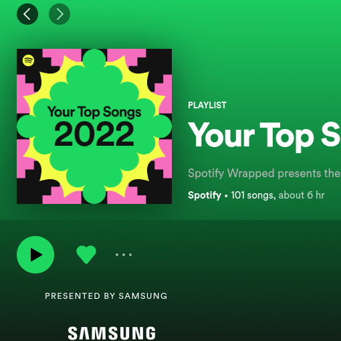Open the Spotify owner profile link
The width and height of the screenshot is (341, 341).
coord(205,195)
